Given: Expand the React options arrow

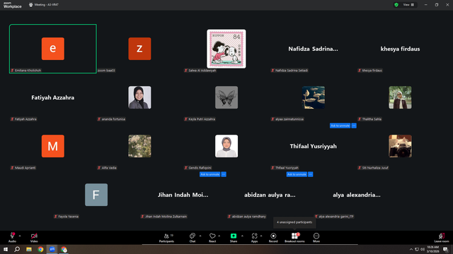Looking at the screenshot, I should point(219,236).
